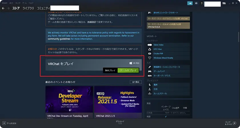Click the HTC Vive headset icon
The height and width of the screenshot is (128, 240).
click(149, 49)
